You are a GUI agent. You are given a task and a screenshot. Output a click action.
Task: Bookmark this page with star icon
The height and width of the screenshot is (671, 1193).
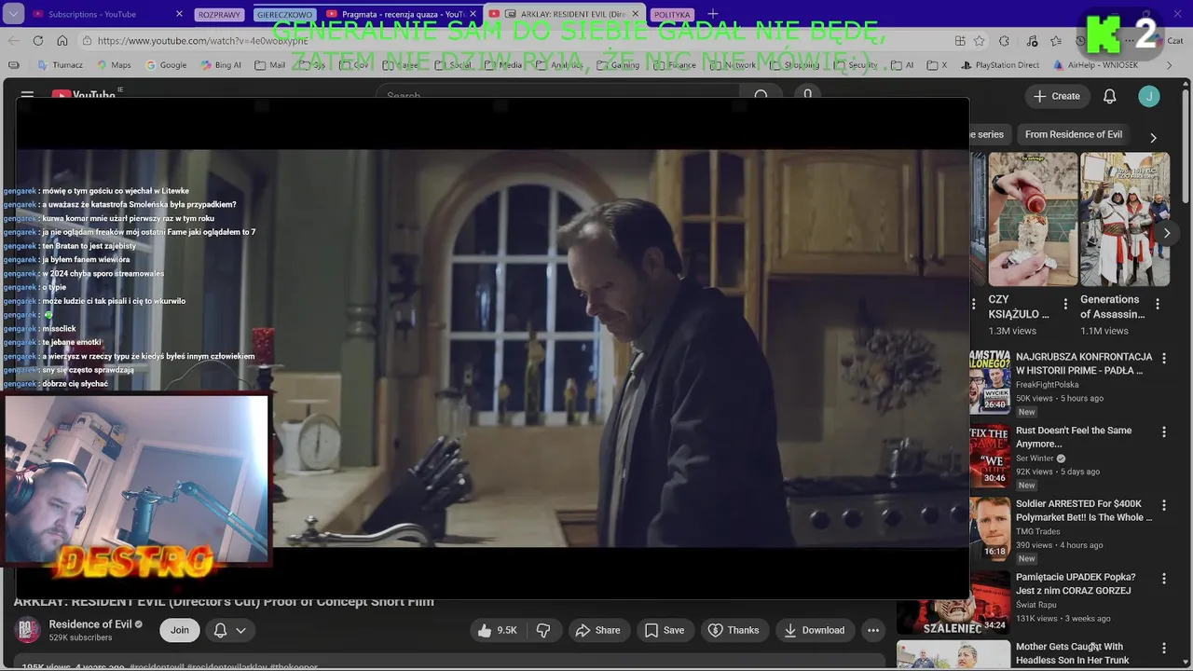coord(980,41)
